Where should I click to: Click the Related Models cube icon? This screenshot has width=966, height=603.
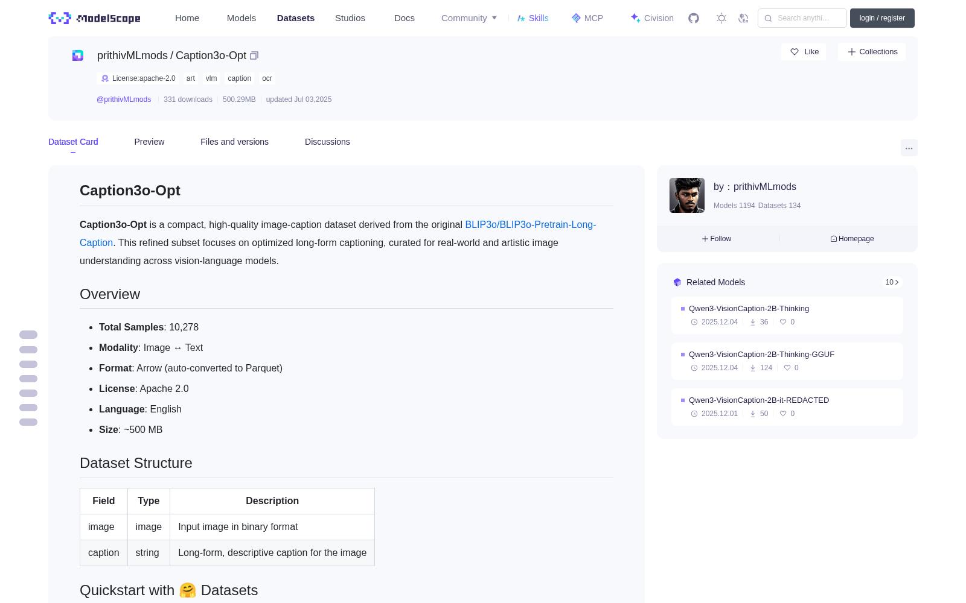click(x=677, y=282)
